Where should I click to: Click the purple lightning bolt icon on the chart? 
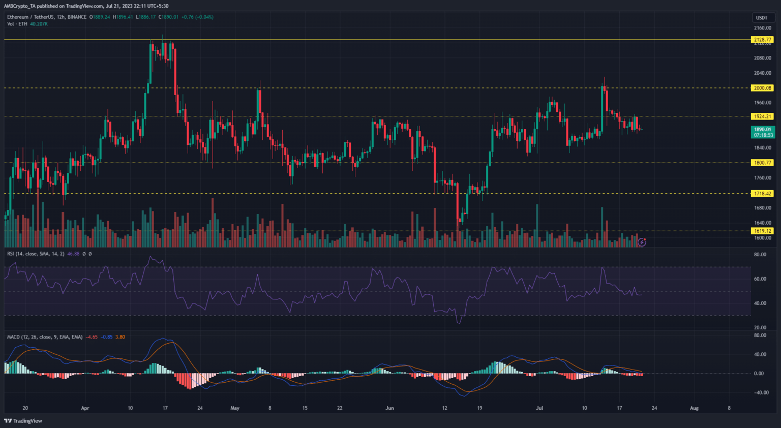642,242
